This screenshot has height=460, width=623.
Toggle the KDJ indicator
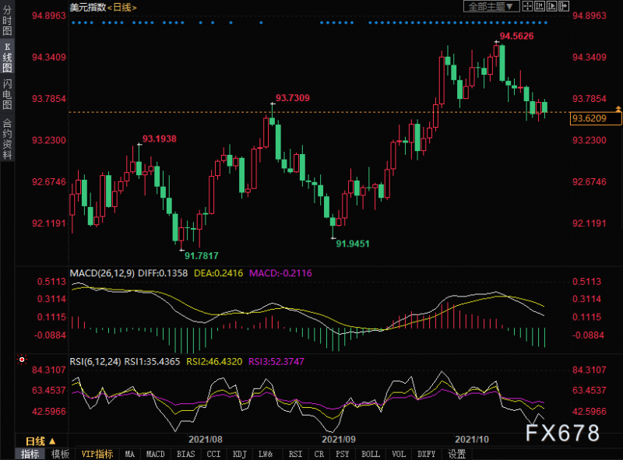pos(240,454)
